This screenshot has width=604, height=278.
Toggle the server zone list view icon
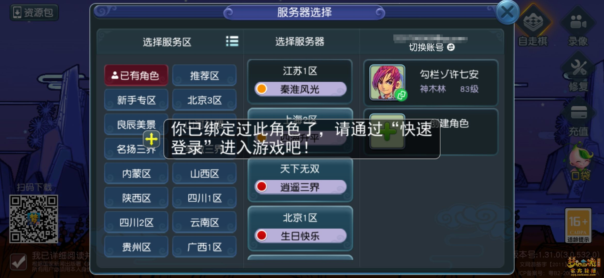(x=232, y=41)
